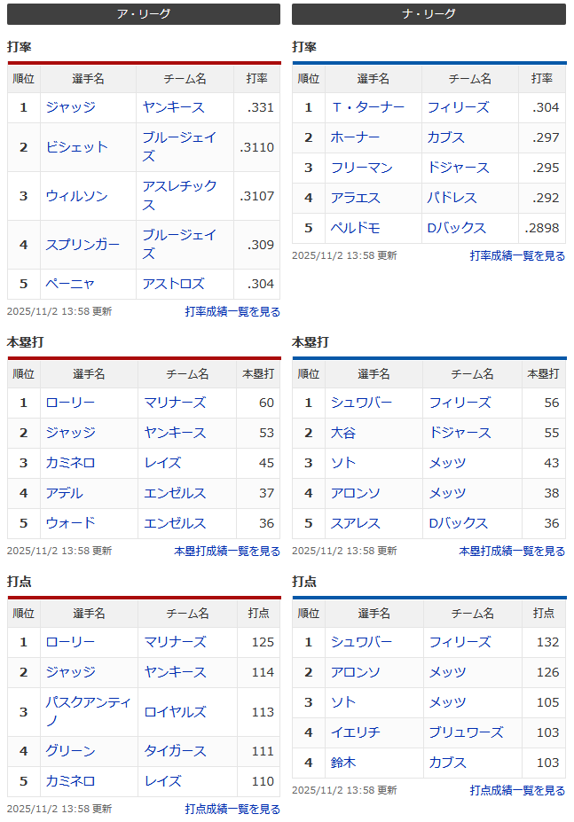Image resolution: width=574 pixels, height=822 pixels.
Task: Open 打率成績一覧を見る under the ナ・リーグ table
Action: point(517,255)
